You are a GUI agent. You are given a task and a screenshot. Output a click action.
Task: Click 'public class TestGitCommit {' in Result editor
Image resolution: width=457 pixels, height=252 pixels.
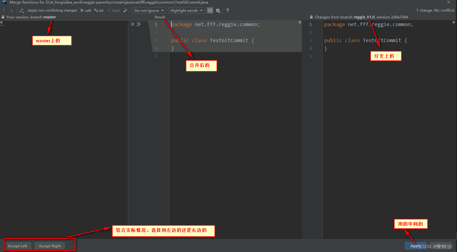point(212,40)
